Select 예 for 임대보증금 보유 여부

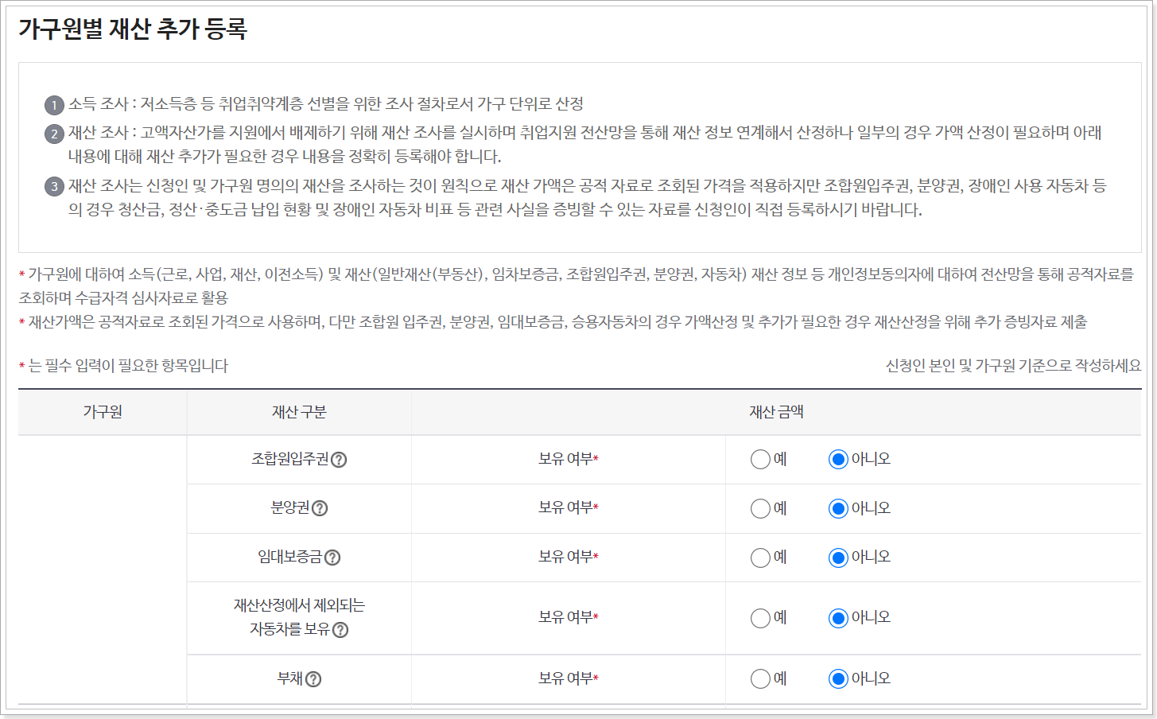(x=760, y=558)
